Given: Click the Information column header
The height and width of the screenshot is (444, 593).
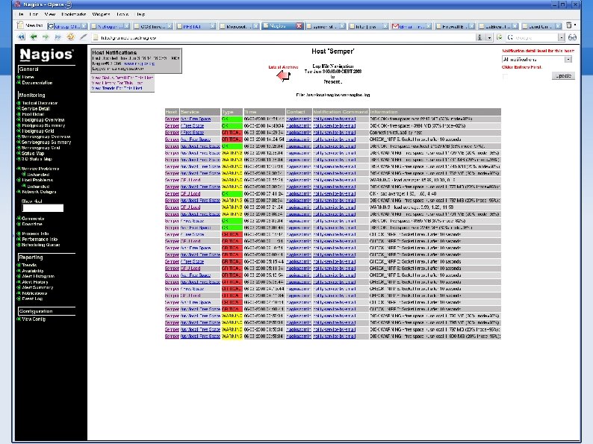Looking at the screenshot, I should click(x=435, y=112).
